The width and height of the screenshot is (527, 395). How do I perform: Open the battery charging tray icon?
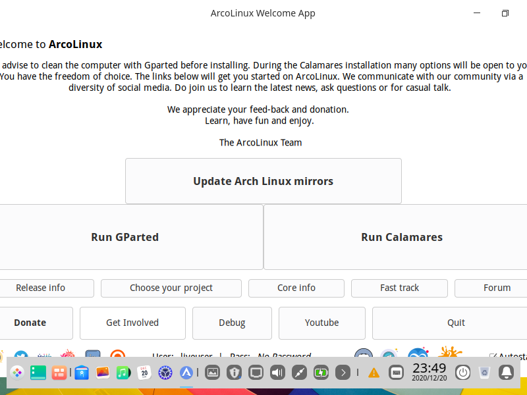click(321, 373)
